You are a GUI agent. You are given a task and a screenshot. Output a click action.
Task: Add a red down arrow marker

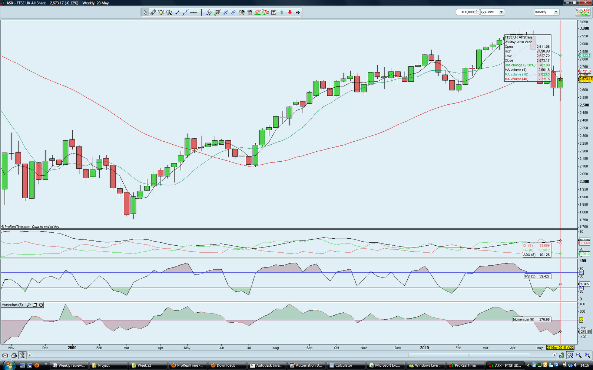pyautogui.click(x=290, y=12)
